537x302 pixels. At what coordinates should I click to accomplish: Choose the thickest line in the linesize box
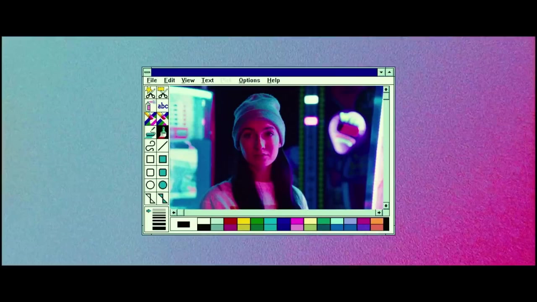pyautogui.click(x=159, y=228)
